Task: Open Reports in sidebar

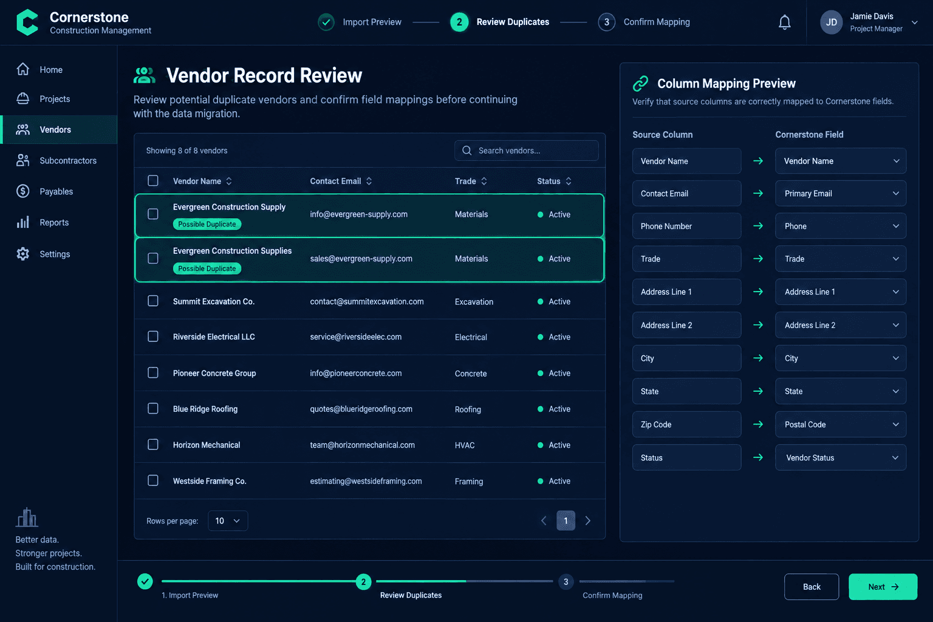Action: (x=58, y=222)
